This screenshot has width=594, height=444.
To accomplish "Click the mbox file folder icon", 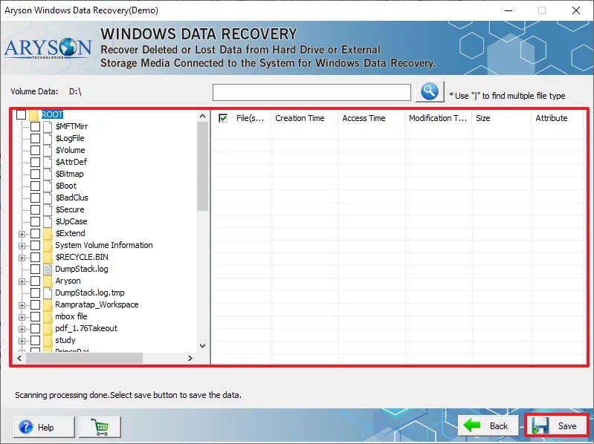I will (48, 316).
